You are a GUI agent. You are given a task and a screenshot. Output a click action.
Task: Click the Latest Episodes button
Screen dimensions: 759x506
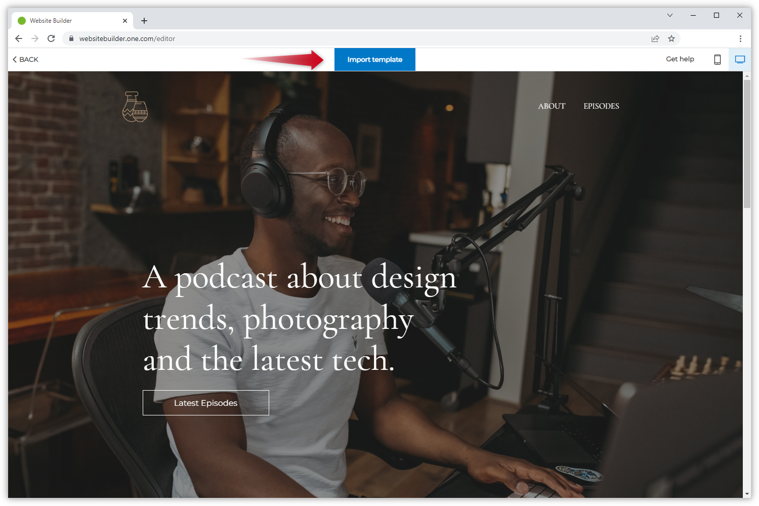pos(205,403)
